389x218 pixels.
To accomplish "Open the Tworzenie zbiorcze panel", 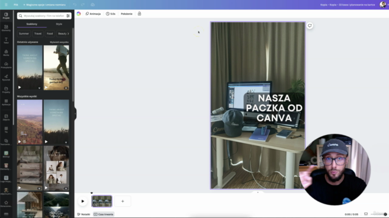I will tap(6, 142).
